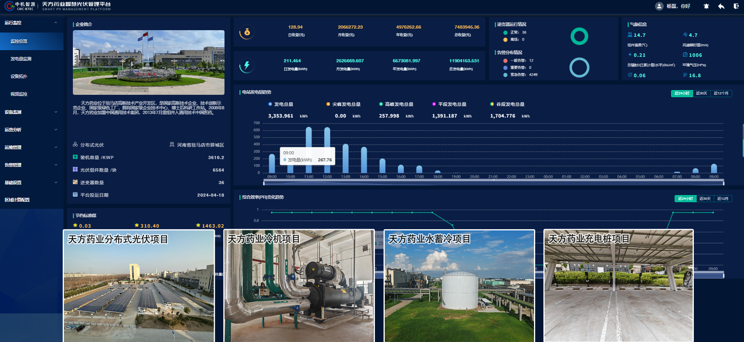
Task: Switch PR efficiency trend to 近12月
Action: 722,199
